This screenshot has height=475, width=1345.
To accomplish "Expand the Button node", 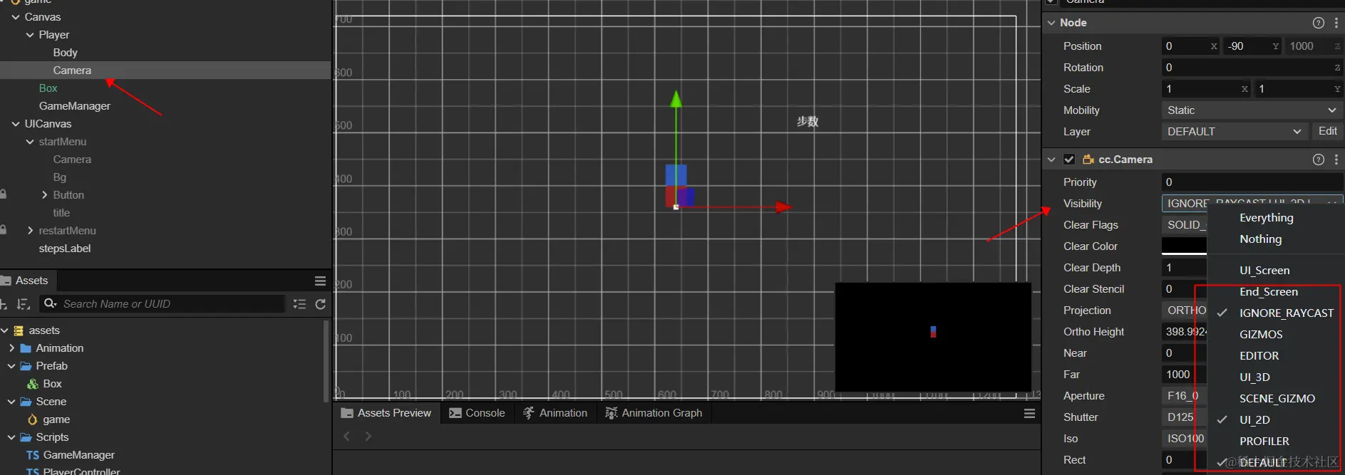I will [x=44, y=195].
